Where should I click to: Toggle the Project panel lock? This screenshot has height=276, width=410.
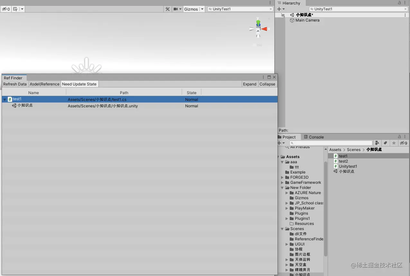tap(399, 137)
